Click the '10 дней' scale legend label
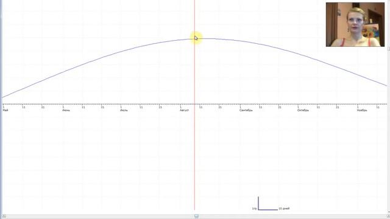The image size is (390, 219). pyautogui.click(x=284, y=209)
